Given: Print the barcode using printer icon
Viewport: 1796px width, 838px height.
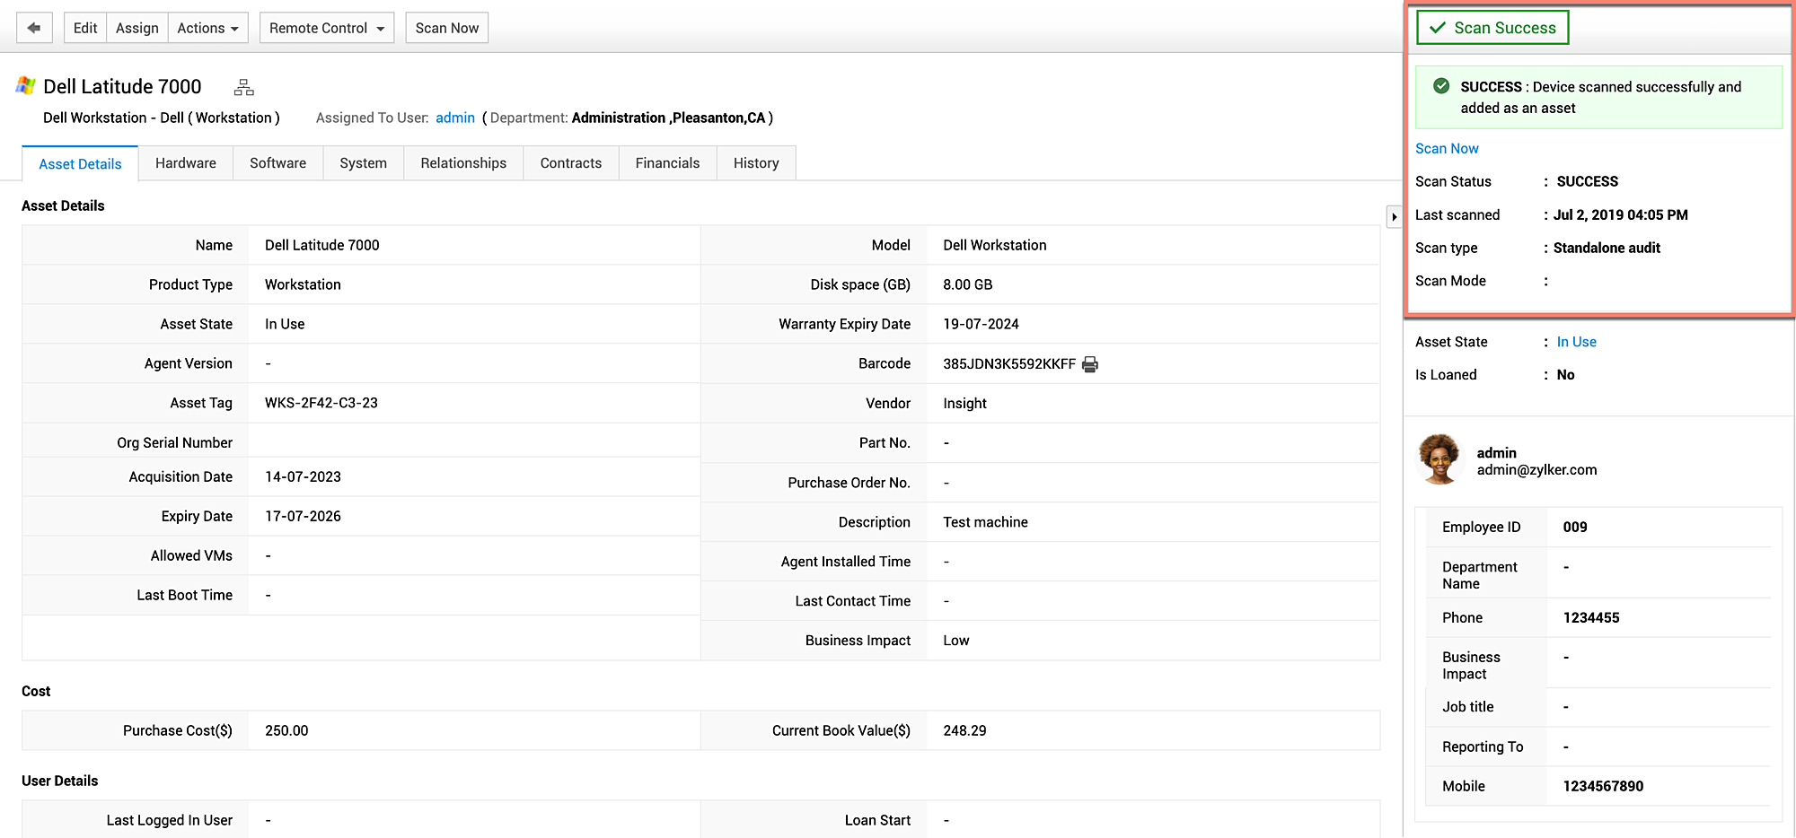Looking at the screenshot, I should tap(1090, 364).
